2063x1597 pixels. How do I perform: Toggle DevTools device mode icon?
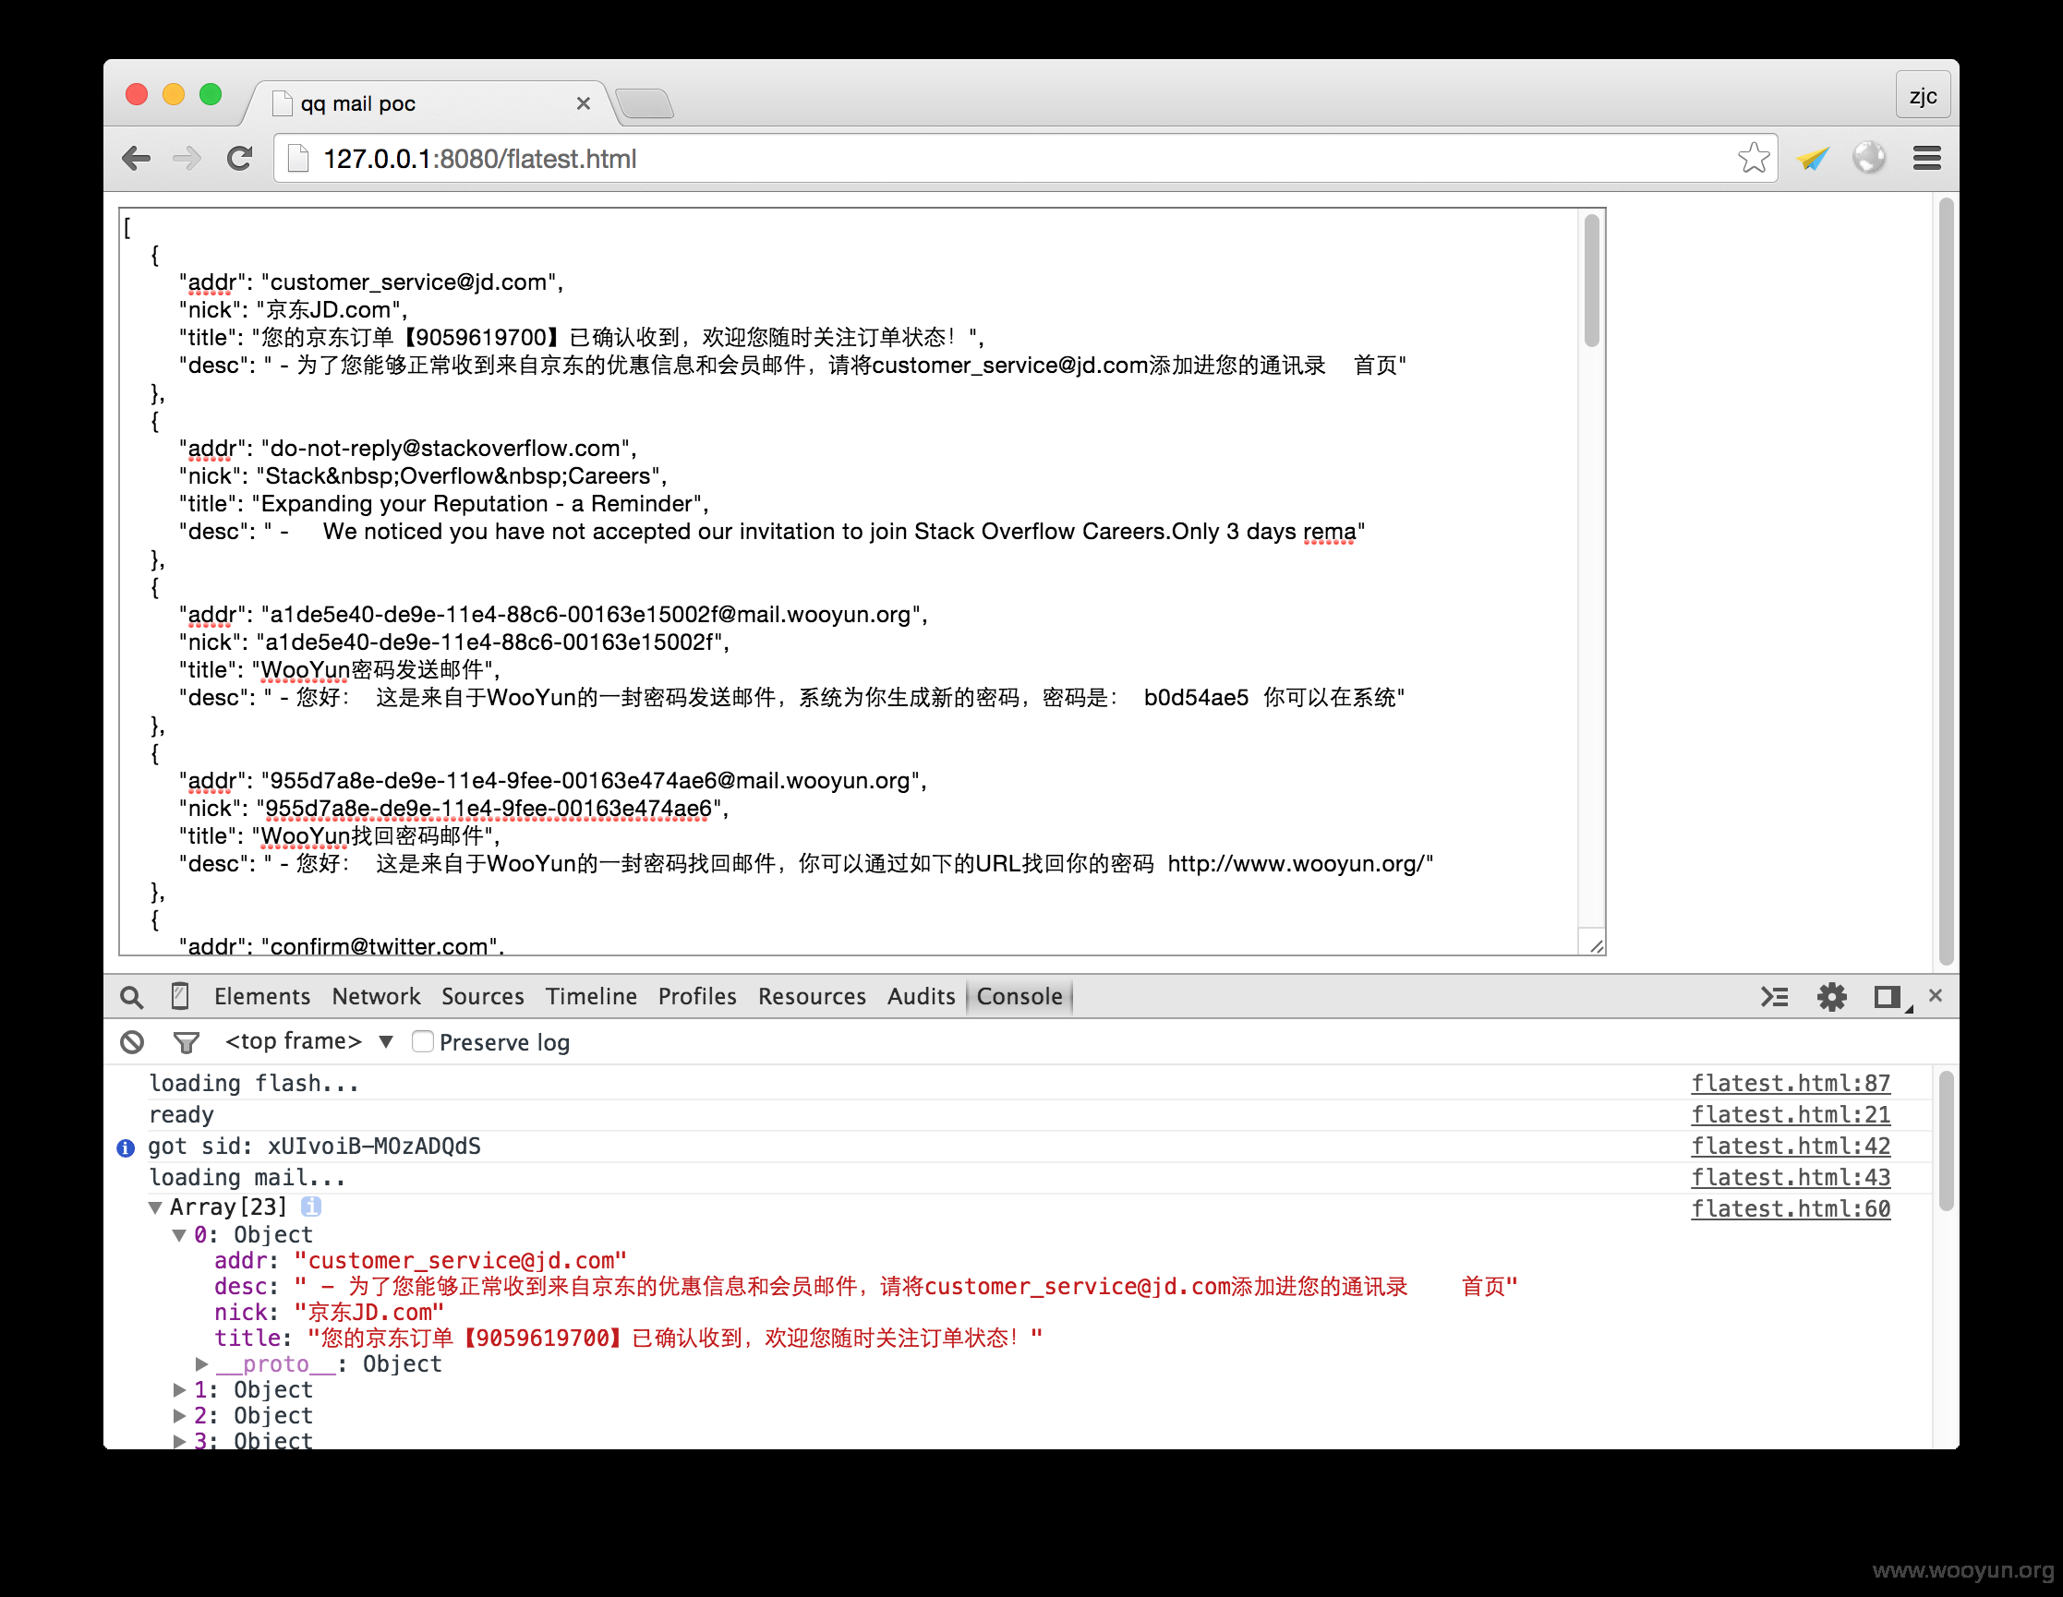click(179, 996)
